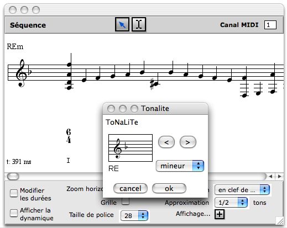Click scrollbar left arrow
Screen dimensions: 287x228
click(x=270, y=176)
